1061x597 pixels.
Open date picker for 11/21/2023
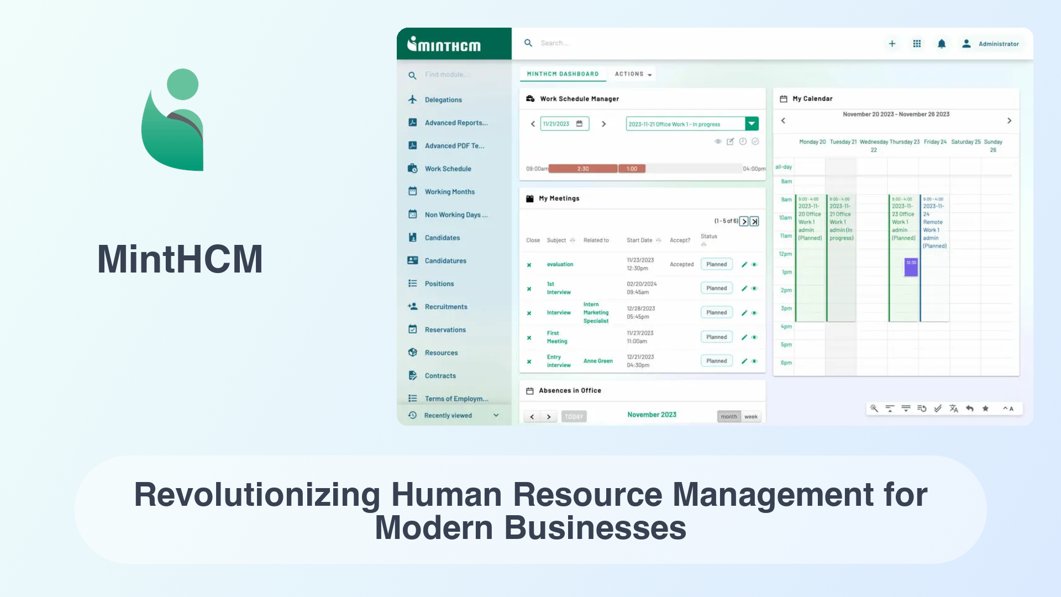(579, 124)
